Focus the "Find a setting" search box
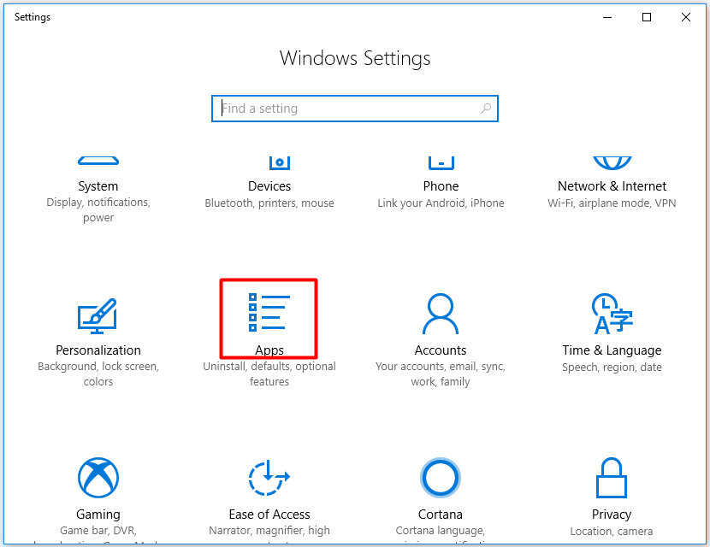This screenshot has width=710, height=547. [355, 109]
